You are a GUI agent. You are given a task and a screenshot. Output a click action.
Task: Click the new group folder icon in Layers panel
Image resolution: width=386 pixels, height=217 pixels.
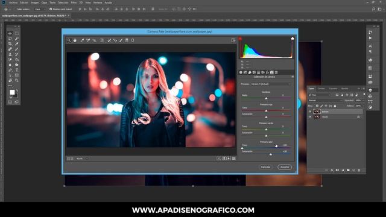click(348, 170)
